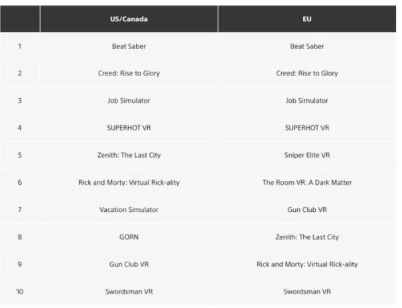Screen dimensions: 402x308
Task: Click GORN in the US/Canada column
Action: coord(129,236)
